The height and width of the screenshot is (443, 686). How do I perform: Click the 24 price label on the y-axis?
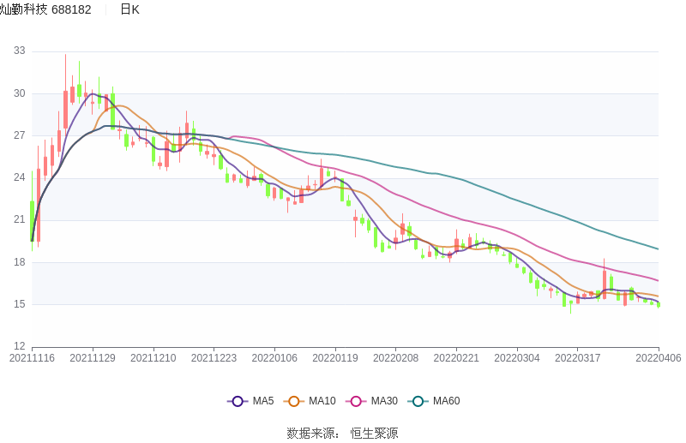click(20, 178)
